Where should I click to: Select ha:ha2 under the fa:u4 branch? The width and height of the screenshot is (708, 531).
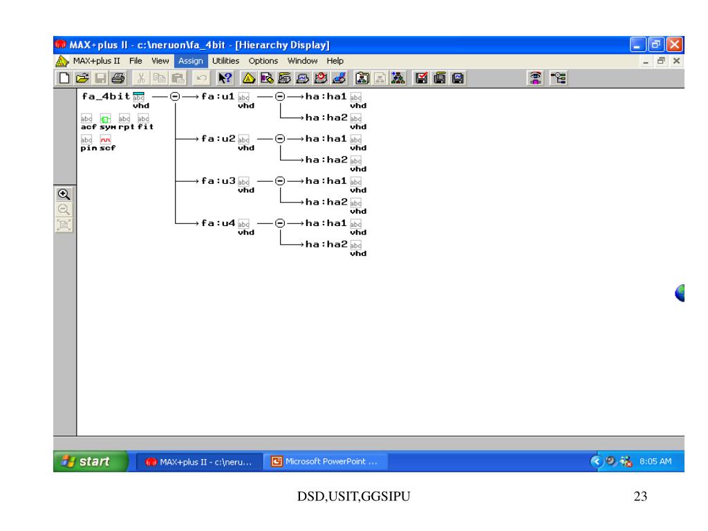(326, 244)
